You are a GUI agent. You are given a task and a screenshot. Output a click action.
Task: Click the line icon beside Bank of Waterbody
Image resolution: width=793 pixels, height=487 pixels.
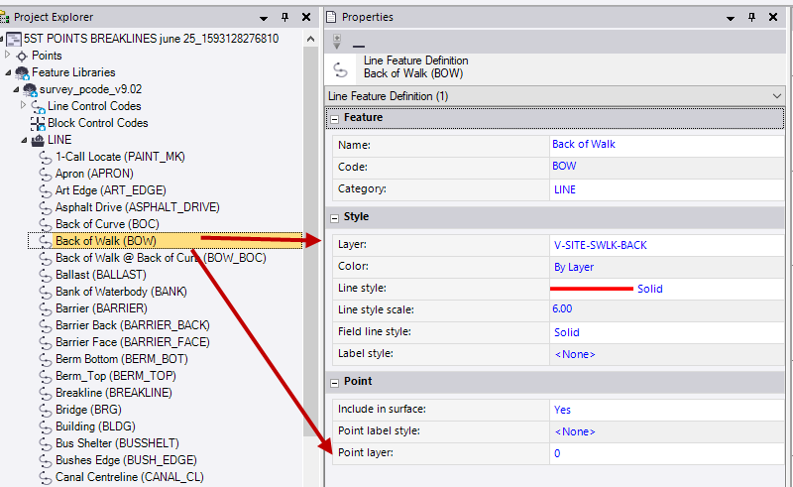(x=46, y=292)
